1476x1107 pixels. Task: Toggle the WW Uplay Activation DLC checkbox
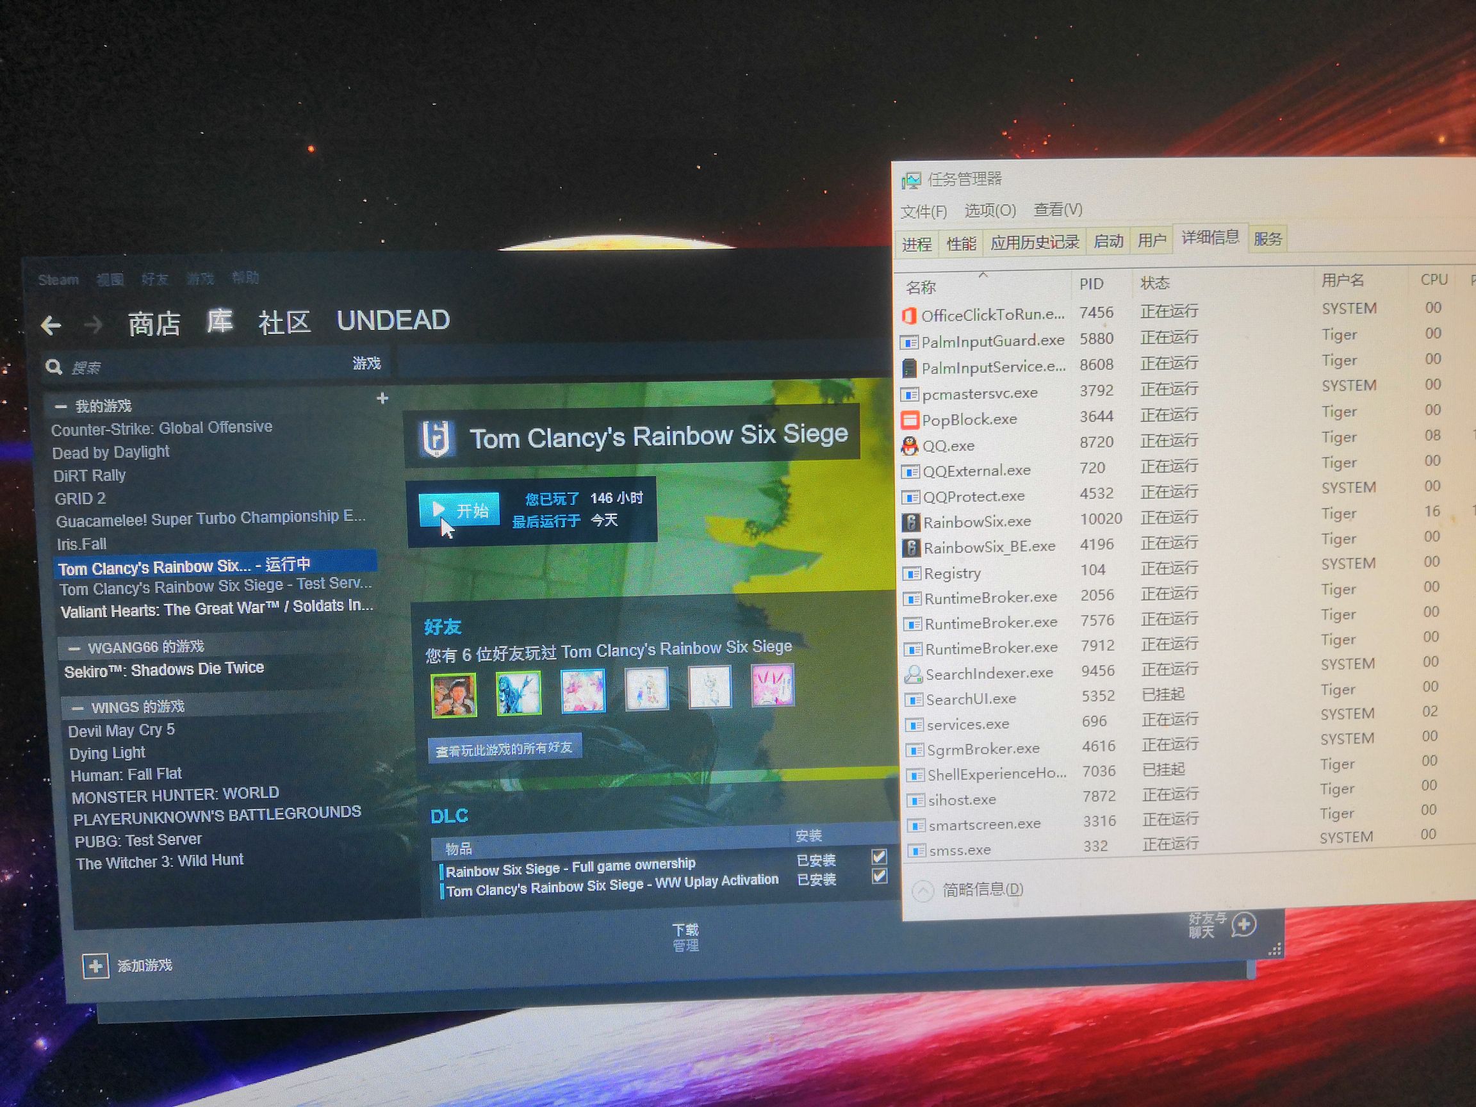point(880,876)
